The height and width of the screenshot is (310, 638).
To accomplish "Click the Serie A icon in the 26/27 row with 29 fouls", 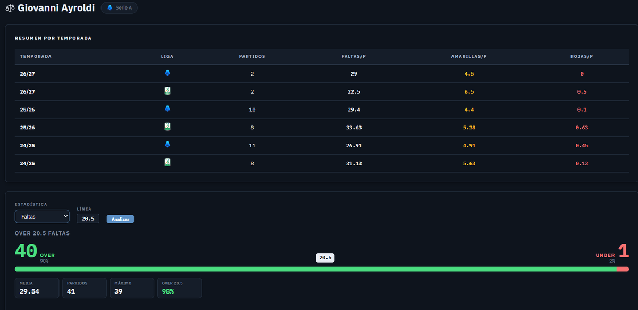I will coord(167,73).
